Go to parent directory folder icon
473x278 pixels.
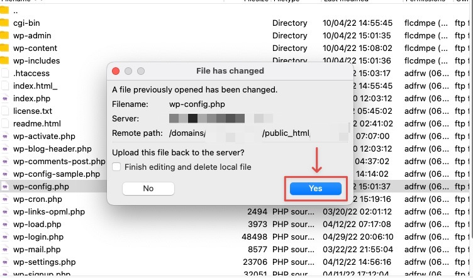pyautogui.click(x=4, y=11)
